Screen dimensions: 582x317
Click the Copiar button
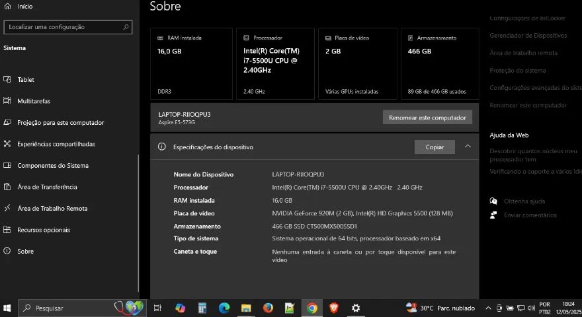(x=435, y=147)
